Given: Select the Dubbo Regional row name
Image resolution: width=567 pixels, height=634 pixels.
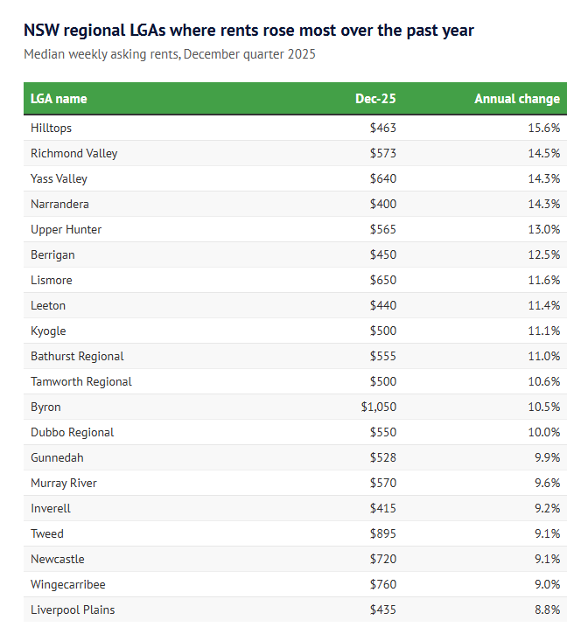Looking at the screenshot, I should coord(72,432).
